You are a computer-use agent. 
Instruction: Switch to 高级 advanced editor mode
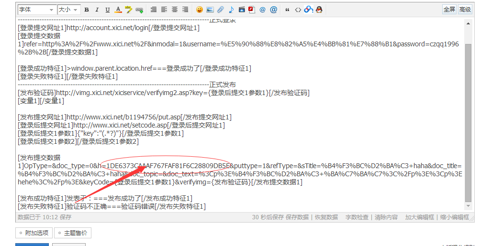tap(465, 10)
